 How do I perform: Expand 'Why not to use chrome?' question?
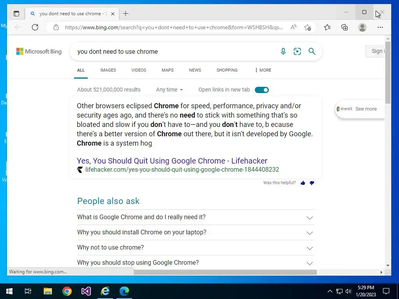(x=196, y=248)
